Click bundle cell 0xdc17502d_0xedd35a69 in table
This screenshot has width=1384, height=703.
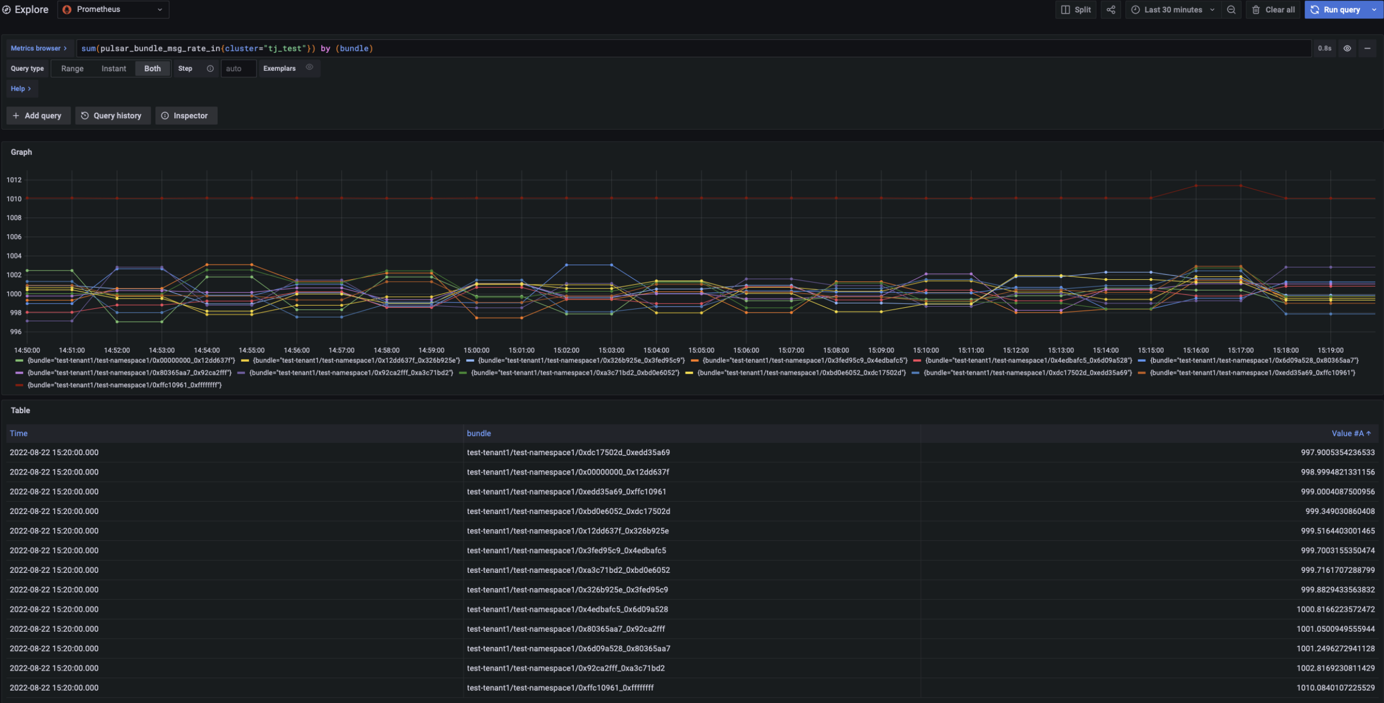(x=568, y=452)
